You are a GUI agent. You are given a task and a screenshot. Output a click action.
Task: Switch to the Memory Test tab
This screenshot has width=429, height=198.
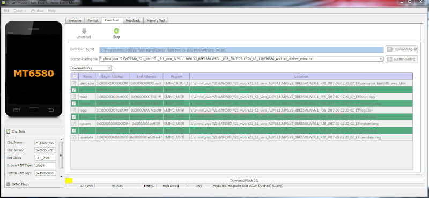coord(156,20)
